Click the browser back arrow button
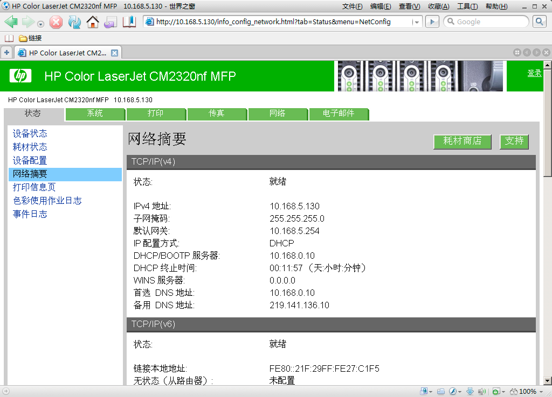 [12, 22]
